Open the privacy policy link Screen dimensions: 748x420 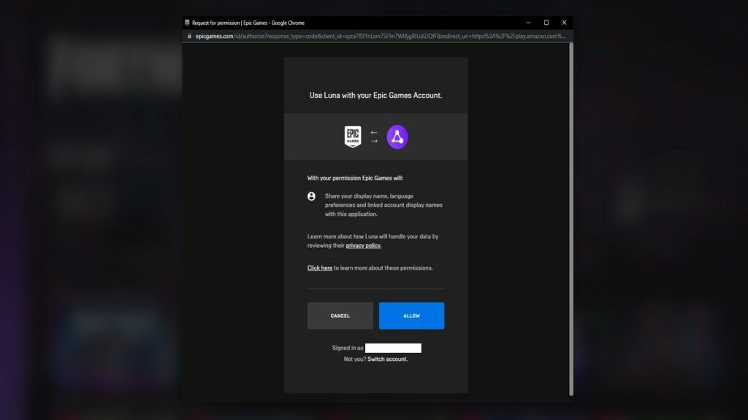[x=364, y=246]
